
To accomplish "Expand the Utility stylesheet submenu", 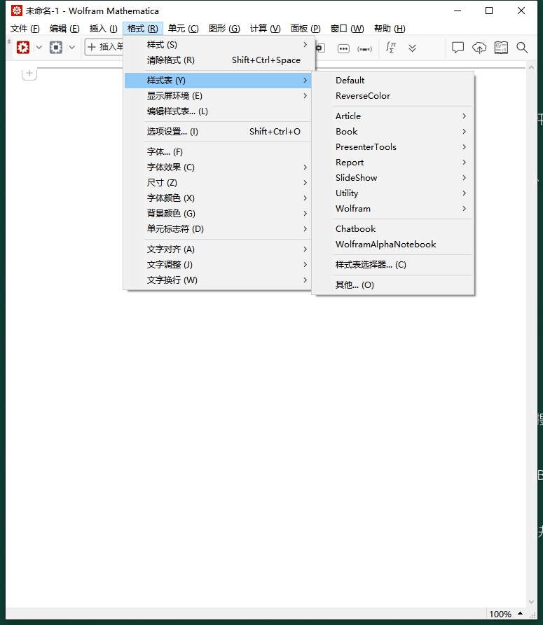I will point(393,193).
